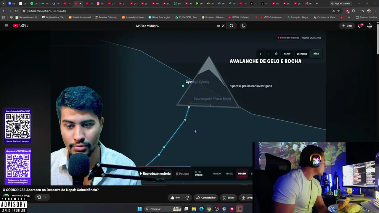Viewport: 379px width, 213px height.
Task: Dislike the video with thumbs down
Action: coord(187,198)
